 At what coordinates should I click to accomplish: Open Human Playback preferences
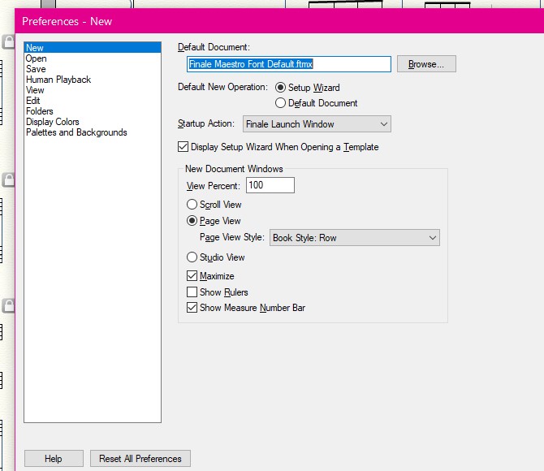point(58,80)
